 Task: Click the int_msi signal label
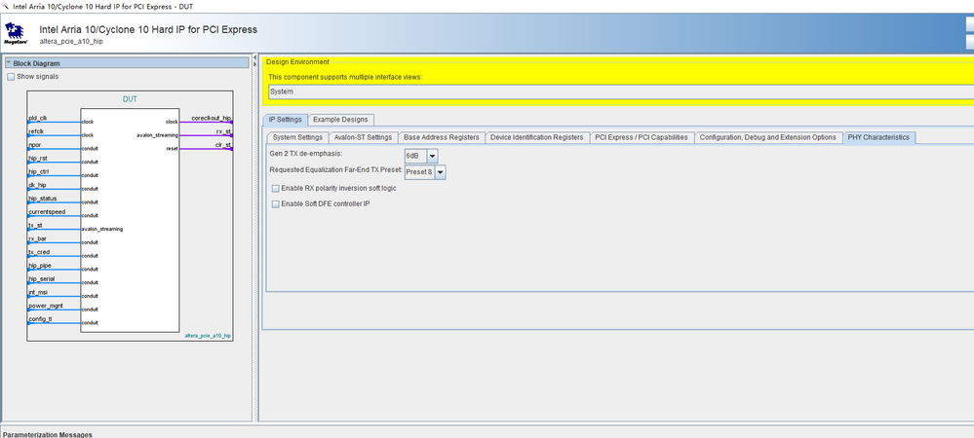pos(37,292)
